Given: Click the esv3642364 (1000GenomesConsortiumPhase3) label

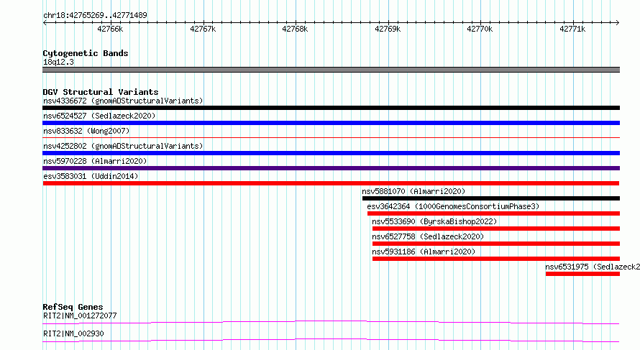Looking at the screenshot, I should pos(453,206).
